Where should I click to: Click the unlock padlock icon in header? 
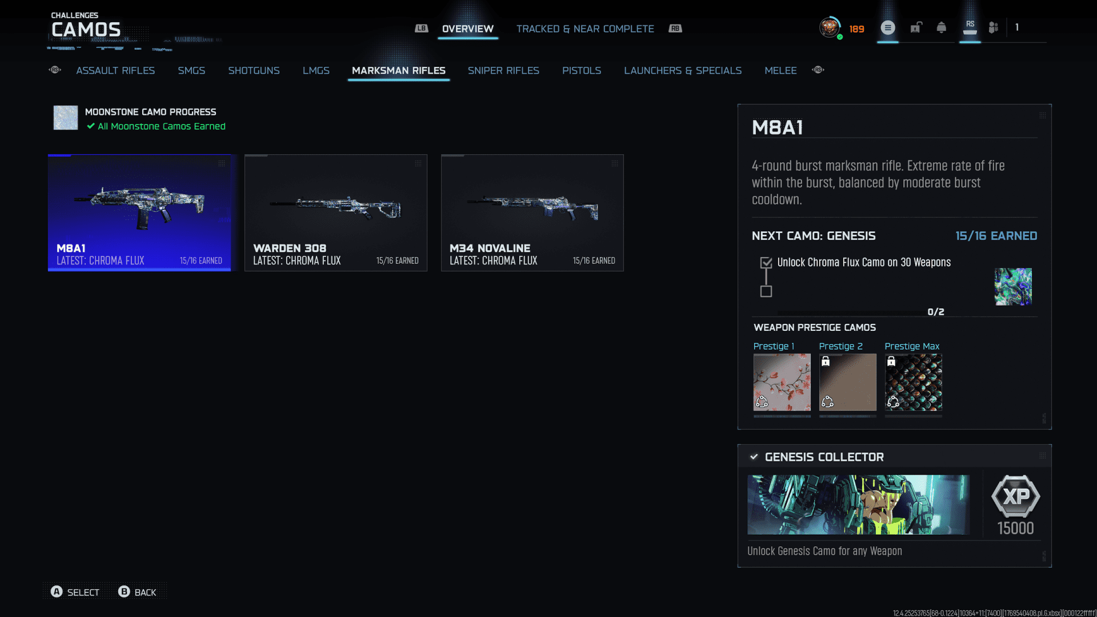pyautogui.click(x=916, y=27)
